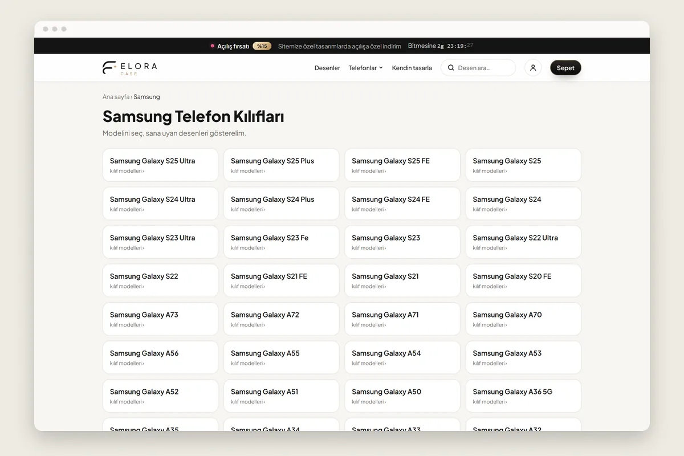Image resolution: width=684 pixels, height=456 pixels.
Task: Open the user account icon
Action: [x=533, y=68]
